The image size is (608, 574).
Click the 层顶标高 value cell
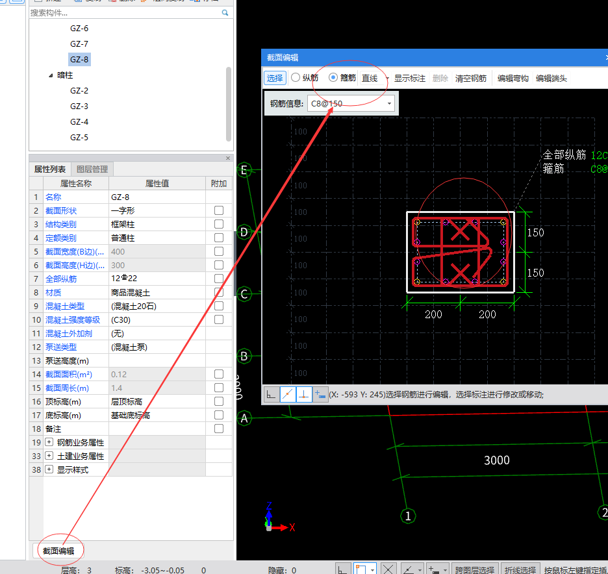157,401
